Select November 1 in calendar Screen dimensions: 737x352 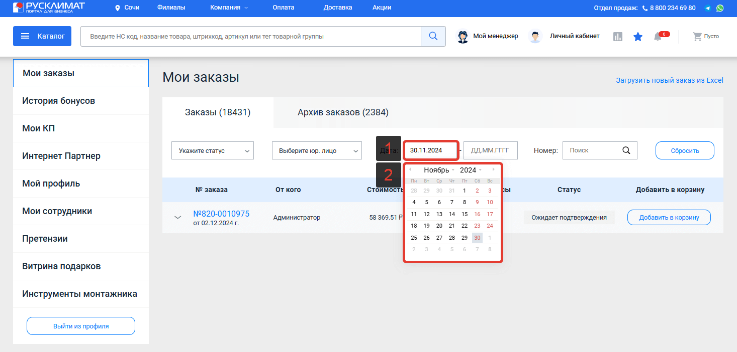click(465, 191)
